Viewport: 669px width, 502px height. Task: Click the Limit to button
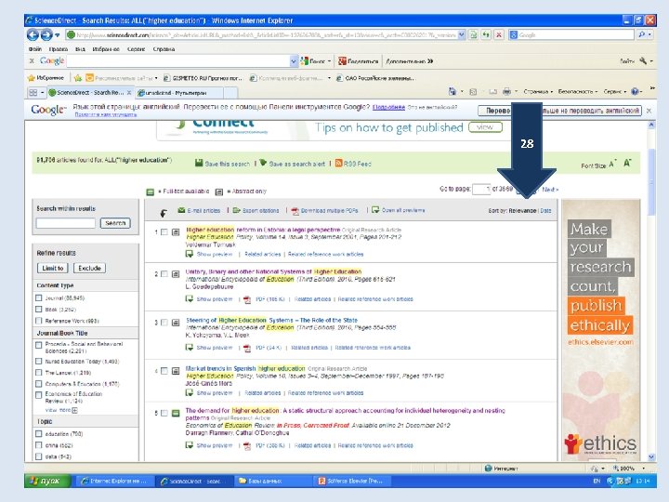coord(53,268)
